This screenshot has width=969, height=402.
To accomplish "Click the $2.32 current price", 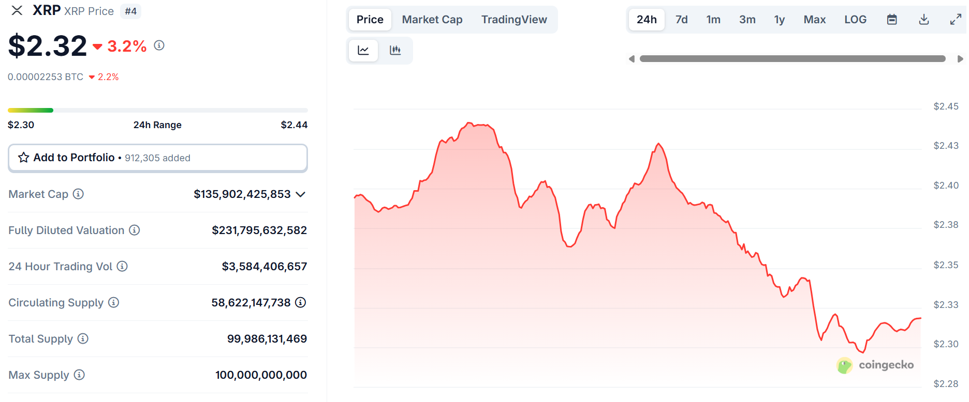I will [48, 45].
